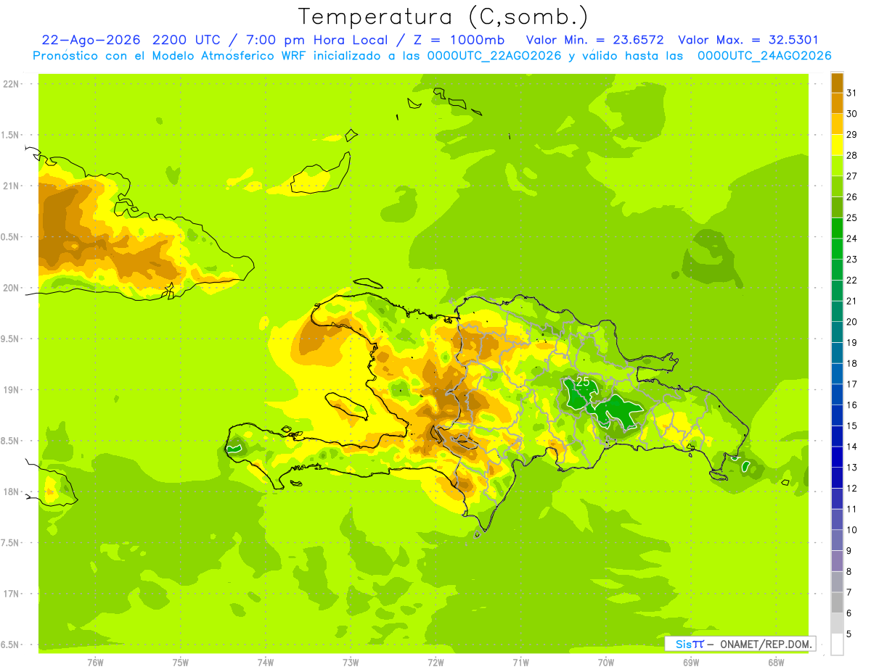
Task: Click the '75W' longitude label
Action: (x=181, y=662)
